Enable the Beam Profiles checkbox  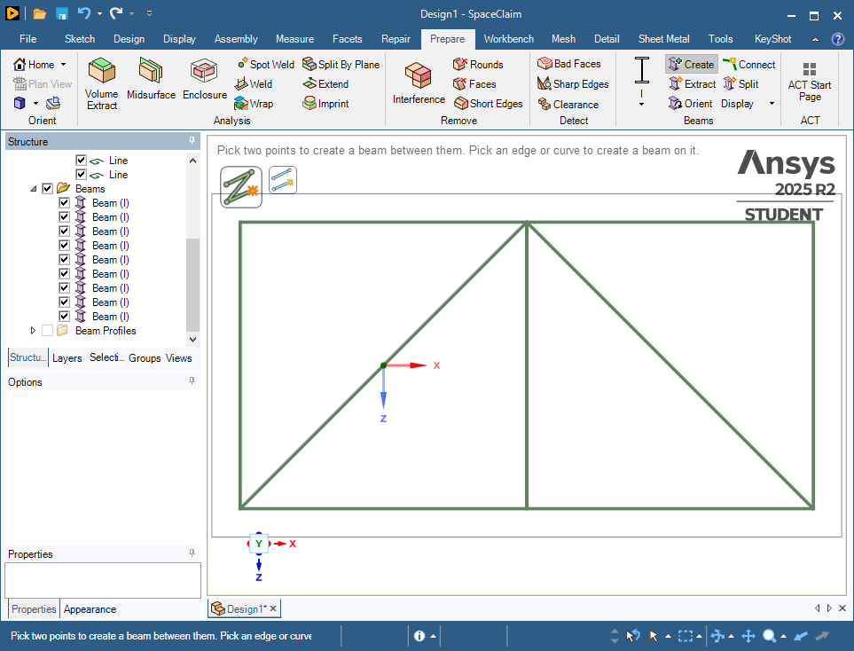pyautogui.click(x=48, y=331)
